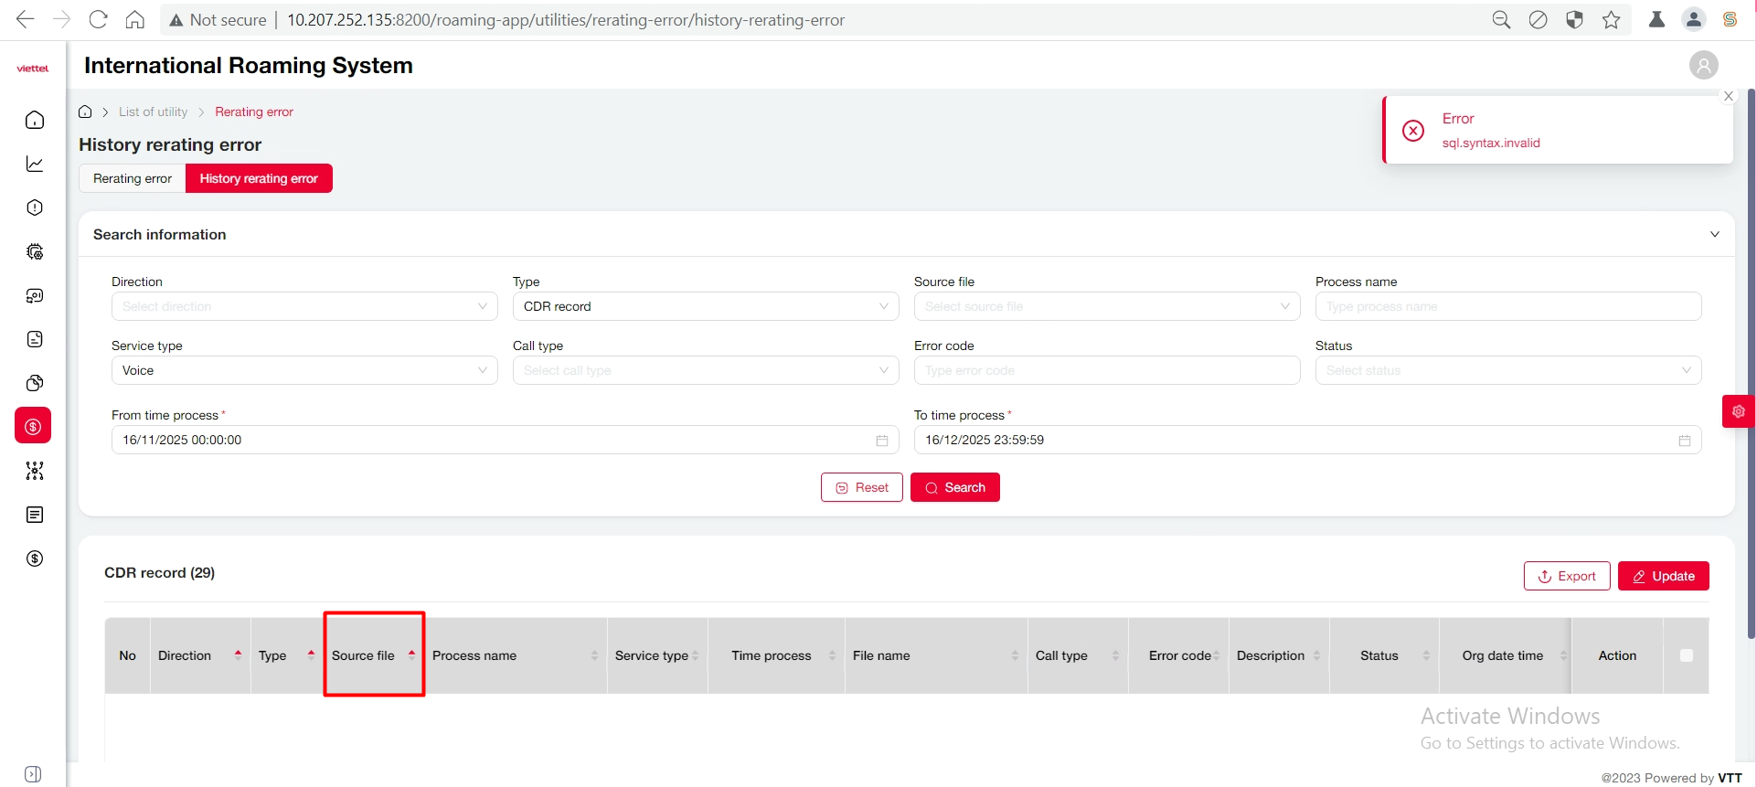
Task: Bookmark this page with the star icon
Action: click(x=1611, y=20)
